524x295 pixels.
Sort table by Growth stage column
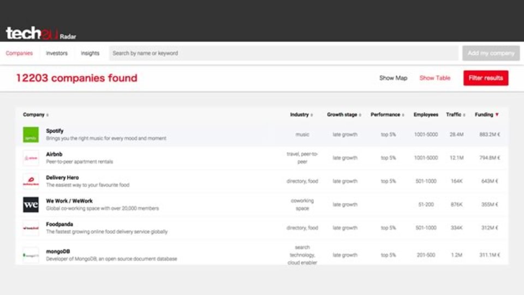pos(344,115)
